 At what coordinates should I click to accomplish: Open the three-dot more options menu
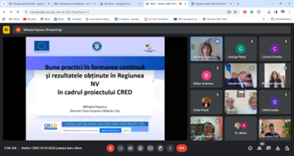pos(170,148)
